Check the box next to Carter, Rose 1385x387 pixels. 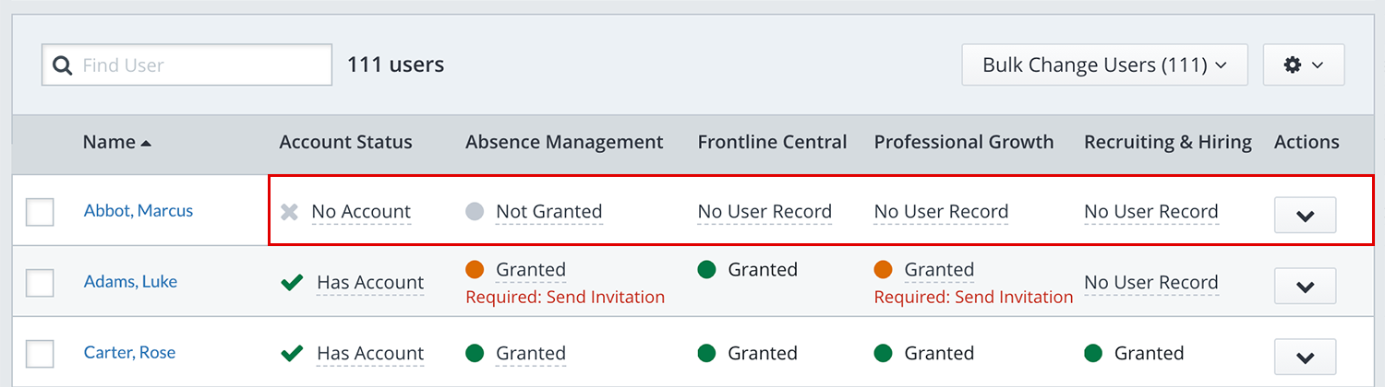click(x=40, y=354)
